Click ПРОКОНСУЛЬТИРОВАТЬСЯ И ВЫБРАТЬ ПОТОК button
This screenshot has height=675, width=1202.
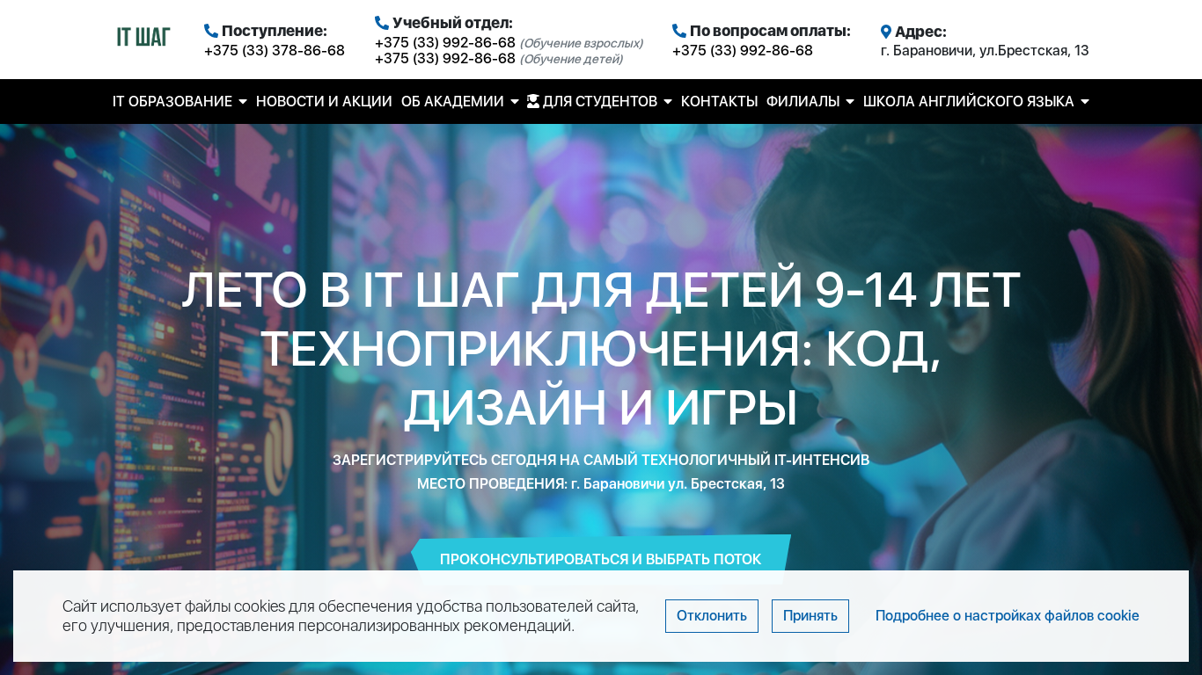click(601, 559)
